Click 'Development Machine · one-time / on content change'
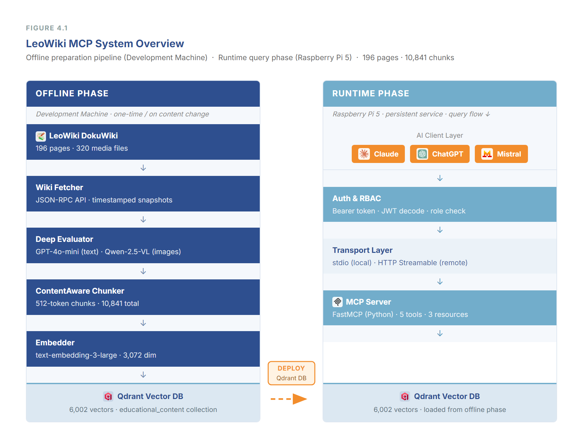This screenshot has width=583, height=443. (x=122, y=114)
